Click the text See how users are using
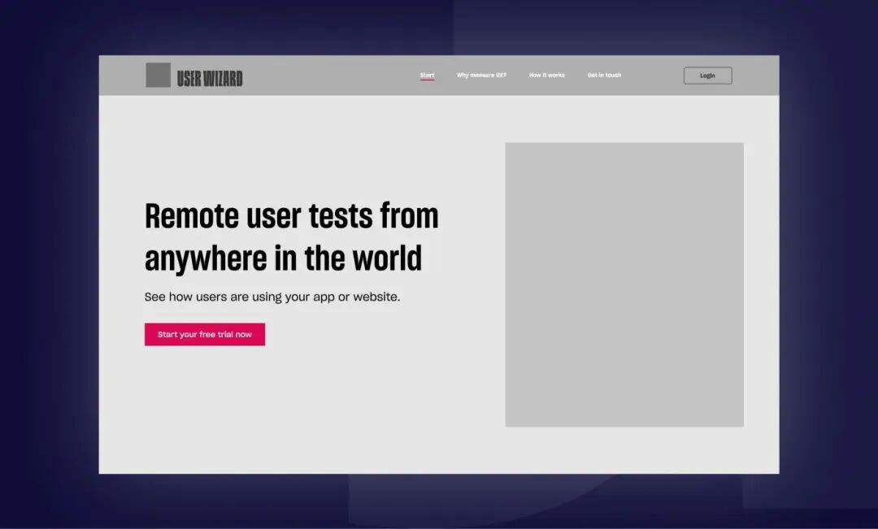 (x=272, y=297)
